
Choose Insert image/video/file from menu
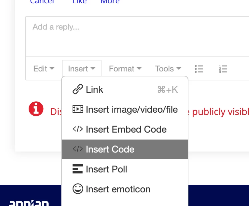(125, 109)
